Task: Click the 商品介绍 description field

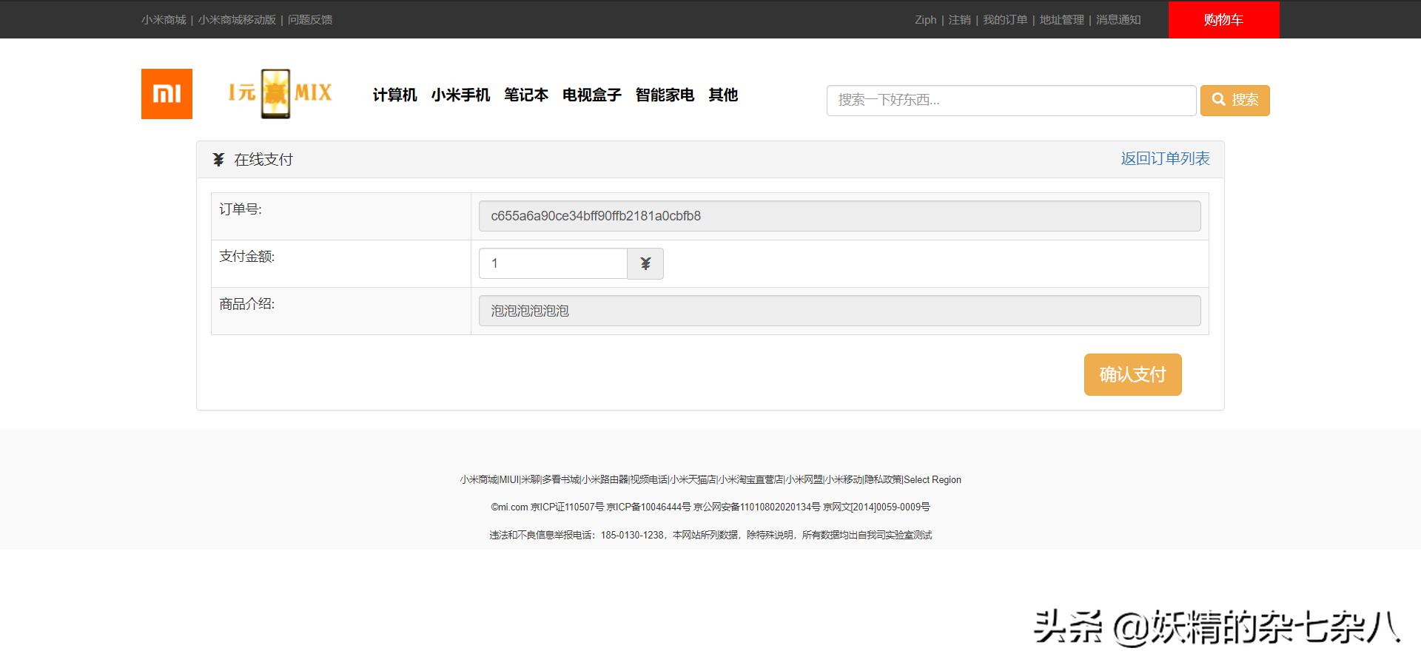Action: (x=839, y=311)
